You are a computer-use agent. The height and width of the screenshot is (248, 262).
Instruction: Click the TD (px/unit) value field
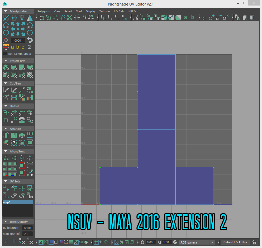27,228
